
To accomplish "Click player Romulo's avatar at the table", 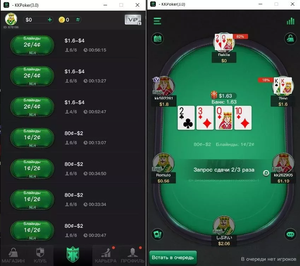I will pyautogui.click(x=163, y=163).
